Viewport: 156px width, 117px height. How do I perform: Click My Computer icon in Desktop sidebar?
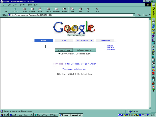coord(153,20)
